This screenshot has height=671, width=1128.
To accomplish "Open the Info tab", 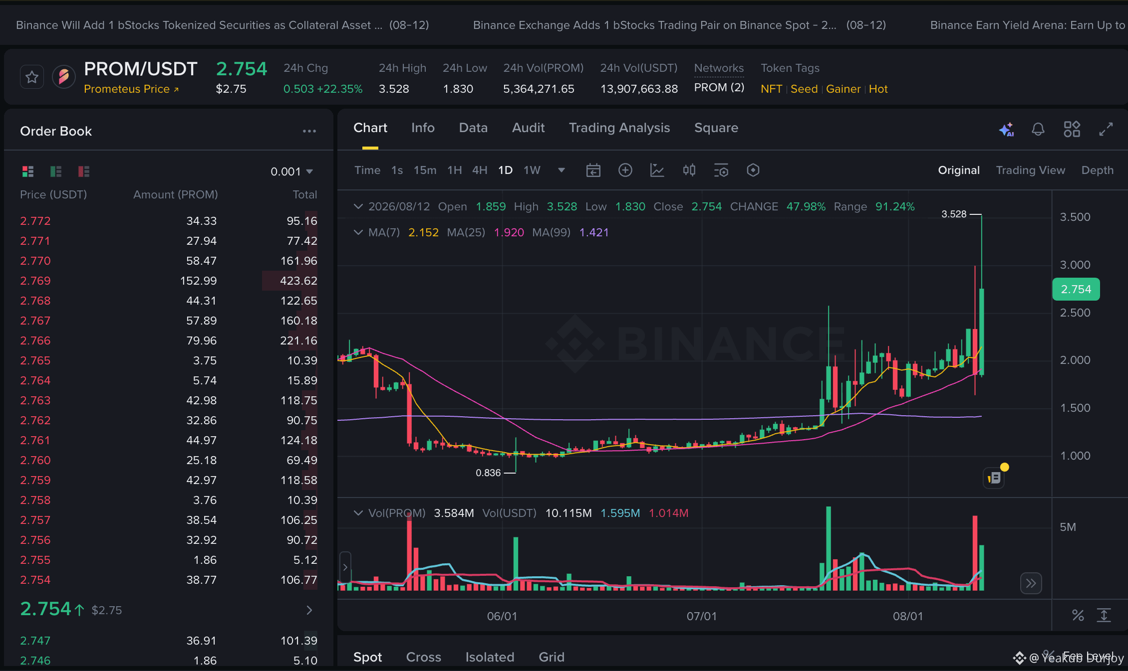I will pos(423,128).
